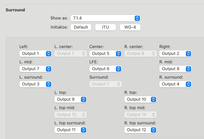
Task: Select the L. top Output 9 dropdown
Action: point(71,99)
